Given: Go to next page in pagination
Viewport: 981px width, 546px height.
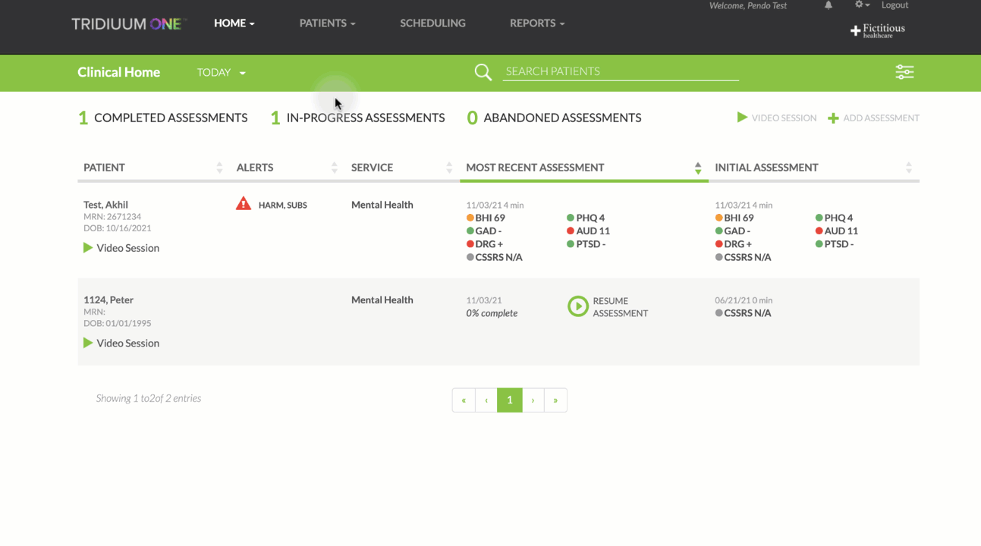Looking at the screenshot, I should [533, 400].
